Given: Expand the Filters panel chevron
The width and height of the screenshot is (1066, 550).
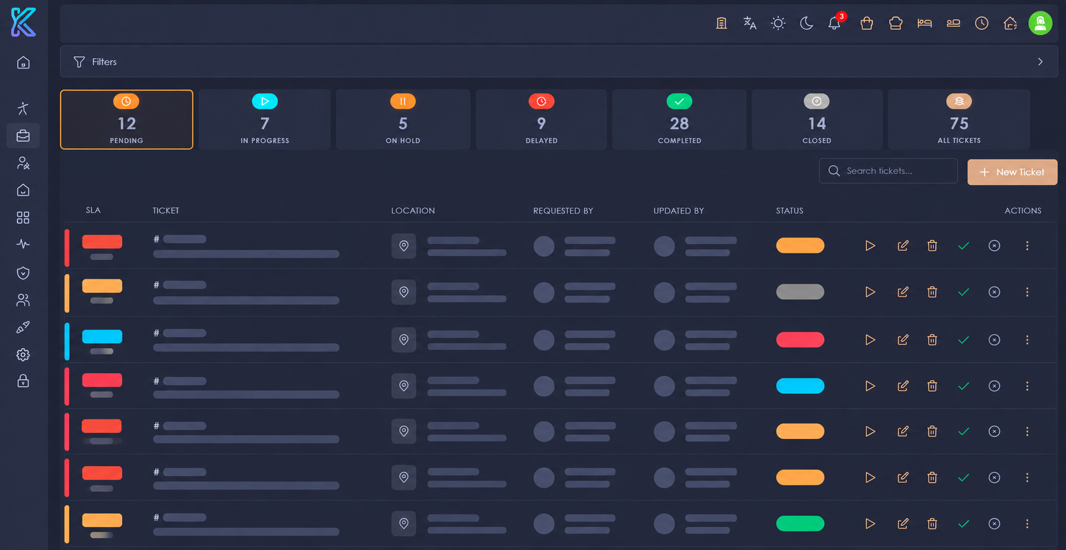Looking at the screenshot, I should 1040,62.
